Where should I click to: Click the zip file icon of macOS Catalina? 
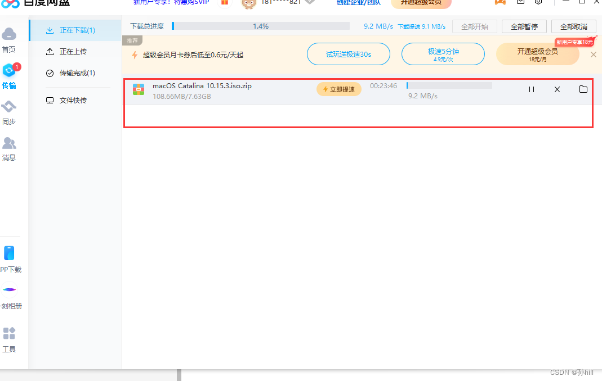coord(139,90)
